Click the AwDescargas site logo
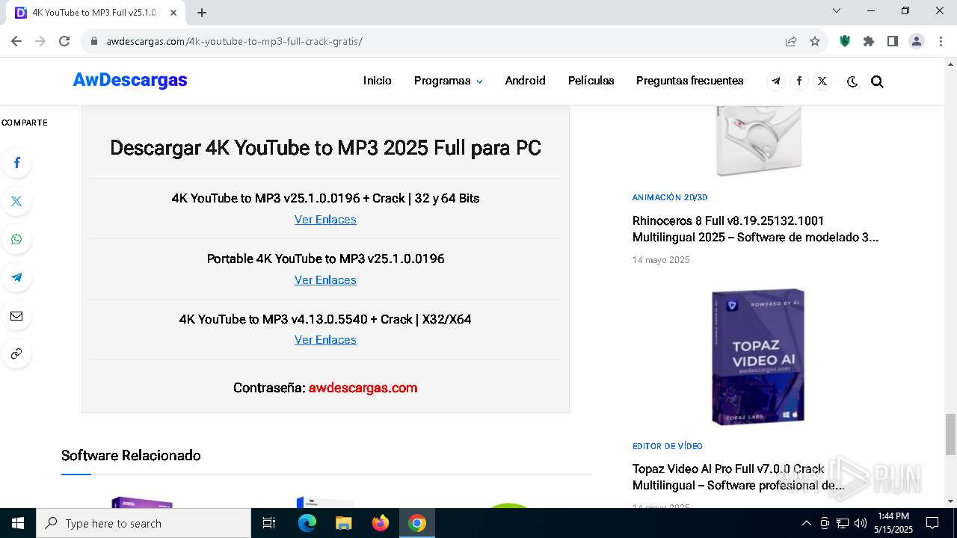Image resolution: width=957 pixels, height=538 pixels. 130,80
